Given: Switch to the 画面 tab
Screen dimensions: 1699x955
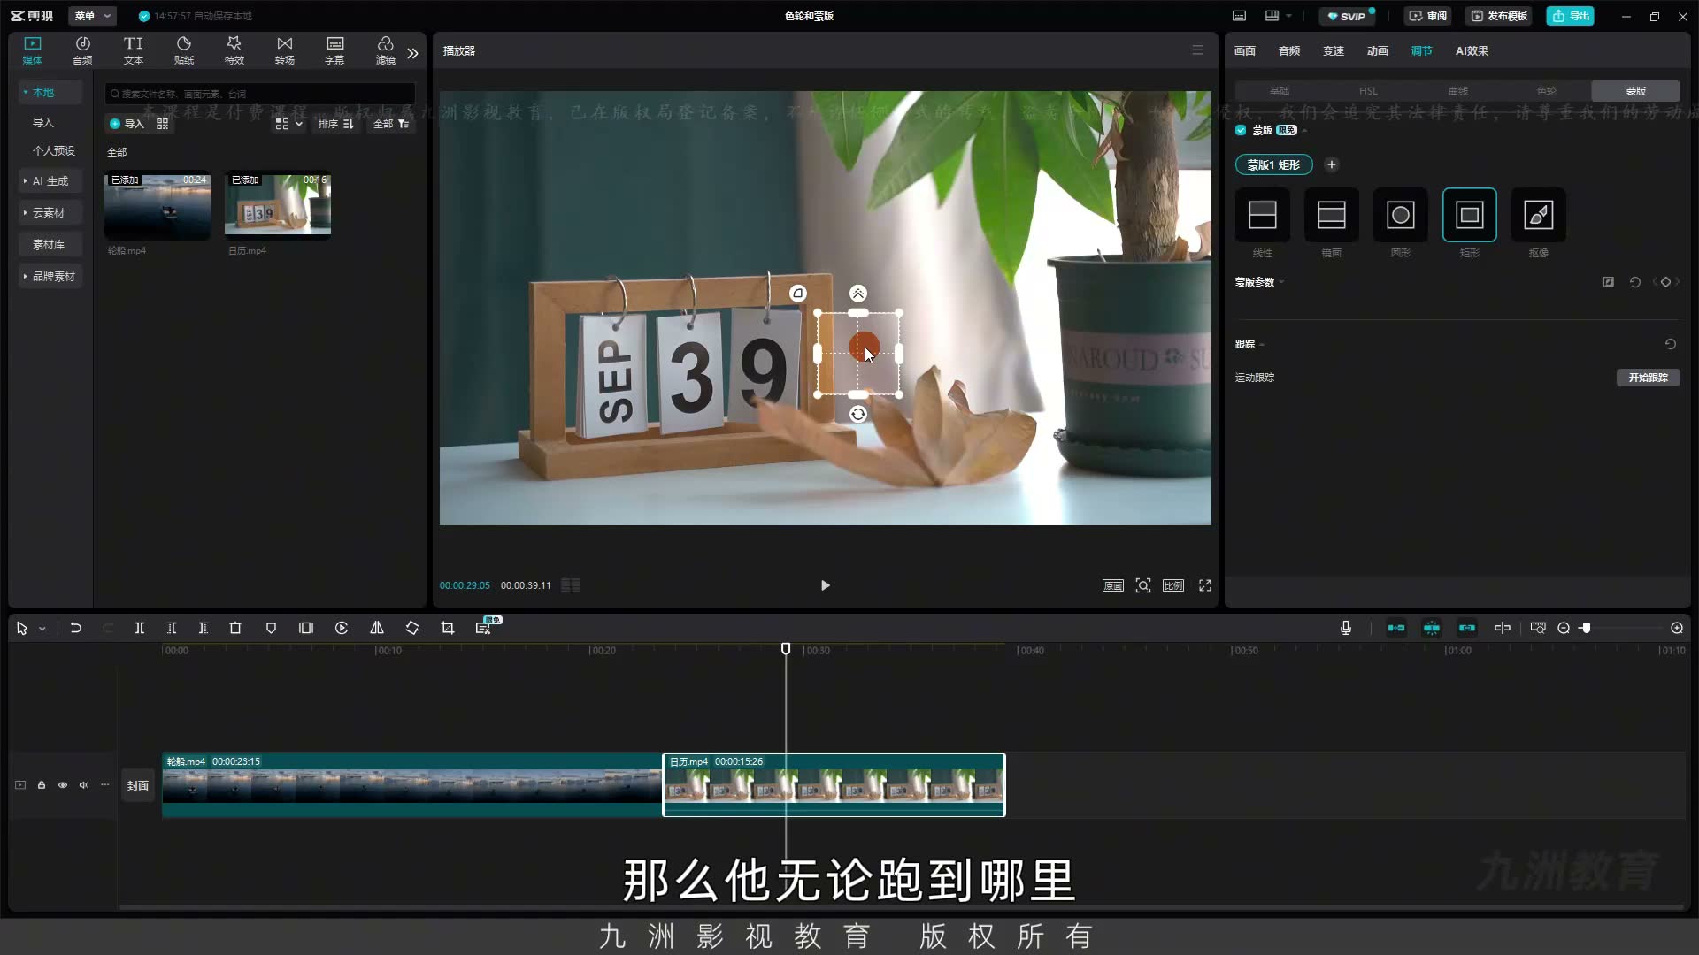Looking at the screenshot, I should (x=1245, y=50).
